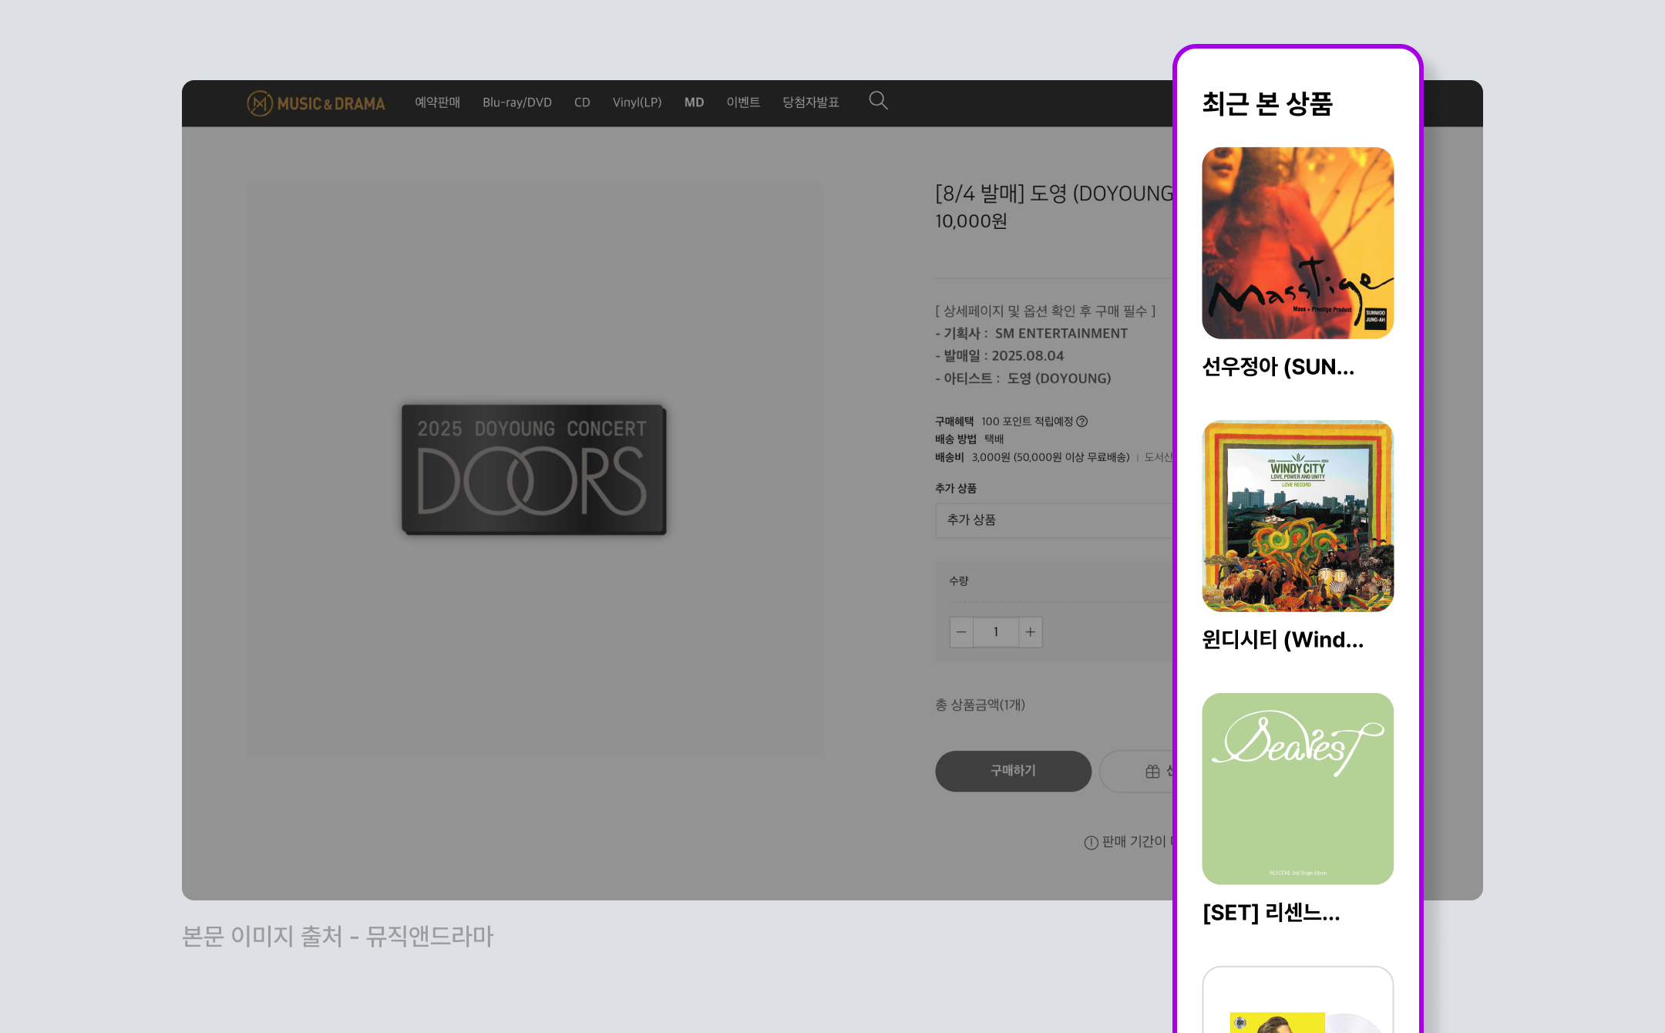Click the 100 포인트 적립예정 text

[x=1028, y=421]
